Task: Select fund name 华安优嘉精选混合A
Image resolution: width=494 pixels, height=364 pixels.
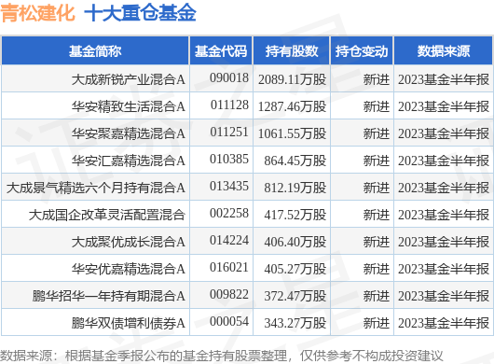Action: 129,269
